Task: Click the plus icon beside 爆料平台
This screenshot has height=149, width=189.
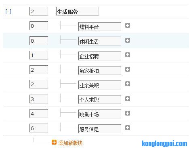Action: tap(128, 25)
